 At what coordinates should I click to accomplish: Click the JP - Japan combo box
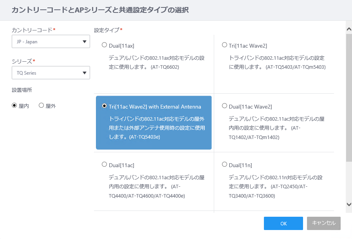pyautogui.click(x=51, y=41)
